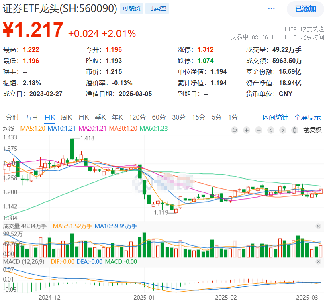This screenshot has width=329, height=306.
Task: Close the MACD indicator panel
Action: coord(318,261)
